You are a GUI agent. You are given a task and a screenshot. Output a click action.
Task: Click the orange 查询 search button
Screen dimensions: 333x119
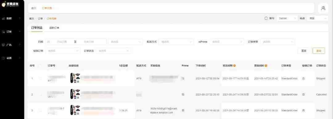click(x=319, y=51)
